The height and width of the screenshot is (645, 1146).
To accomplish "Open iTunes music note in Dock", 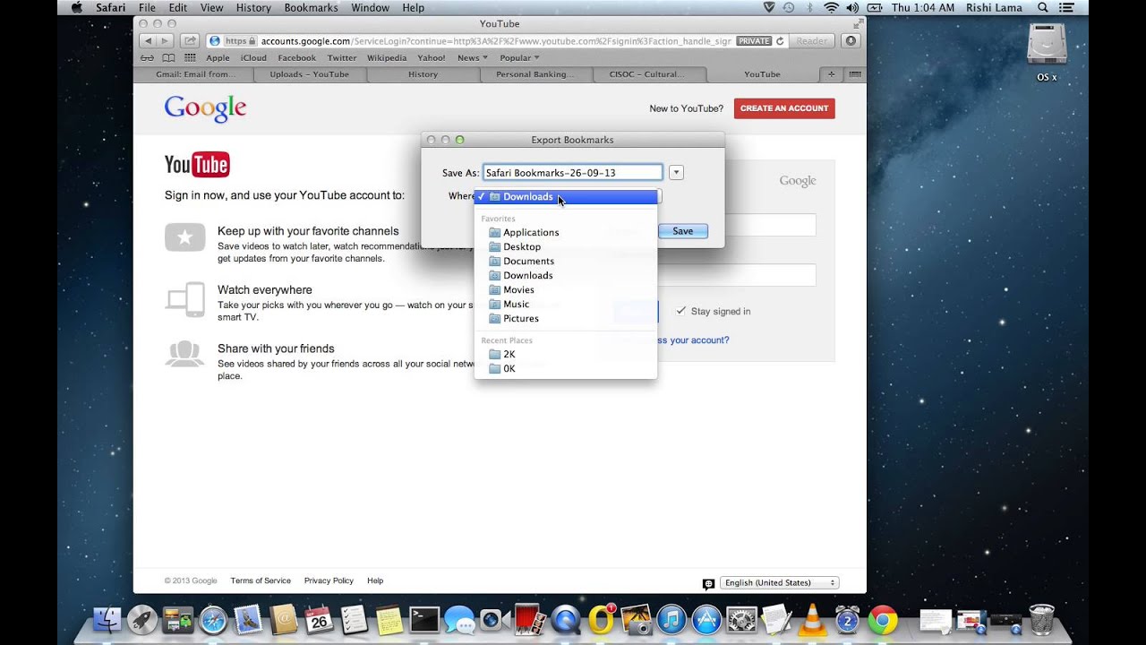I will click(x=671, y=620).
